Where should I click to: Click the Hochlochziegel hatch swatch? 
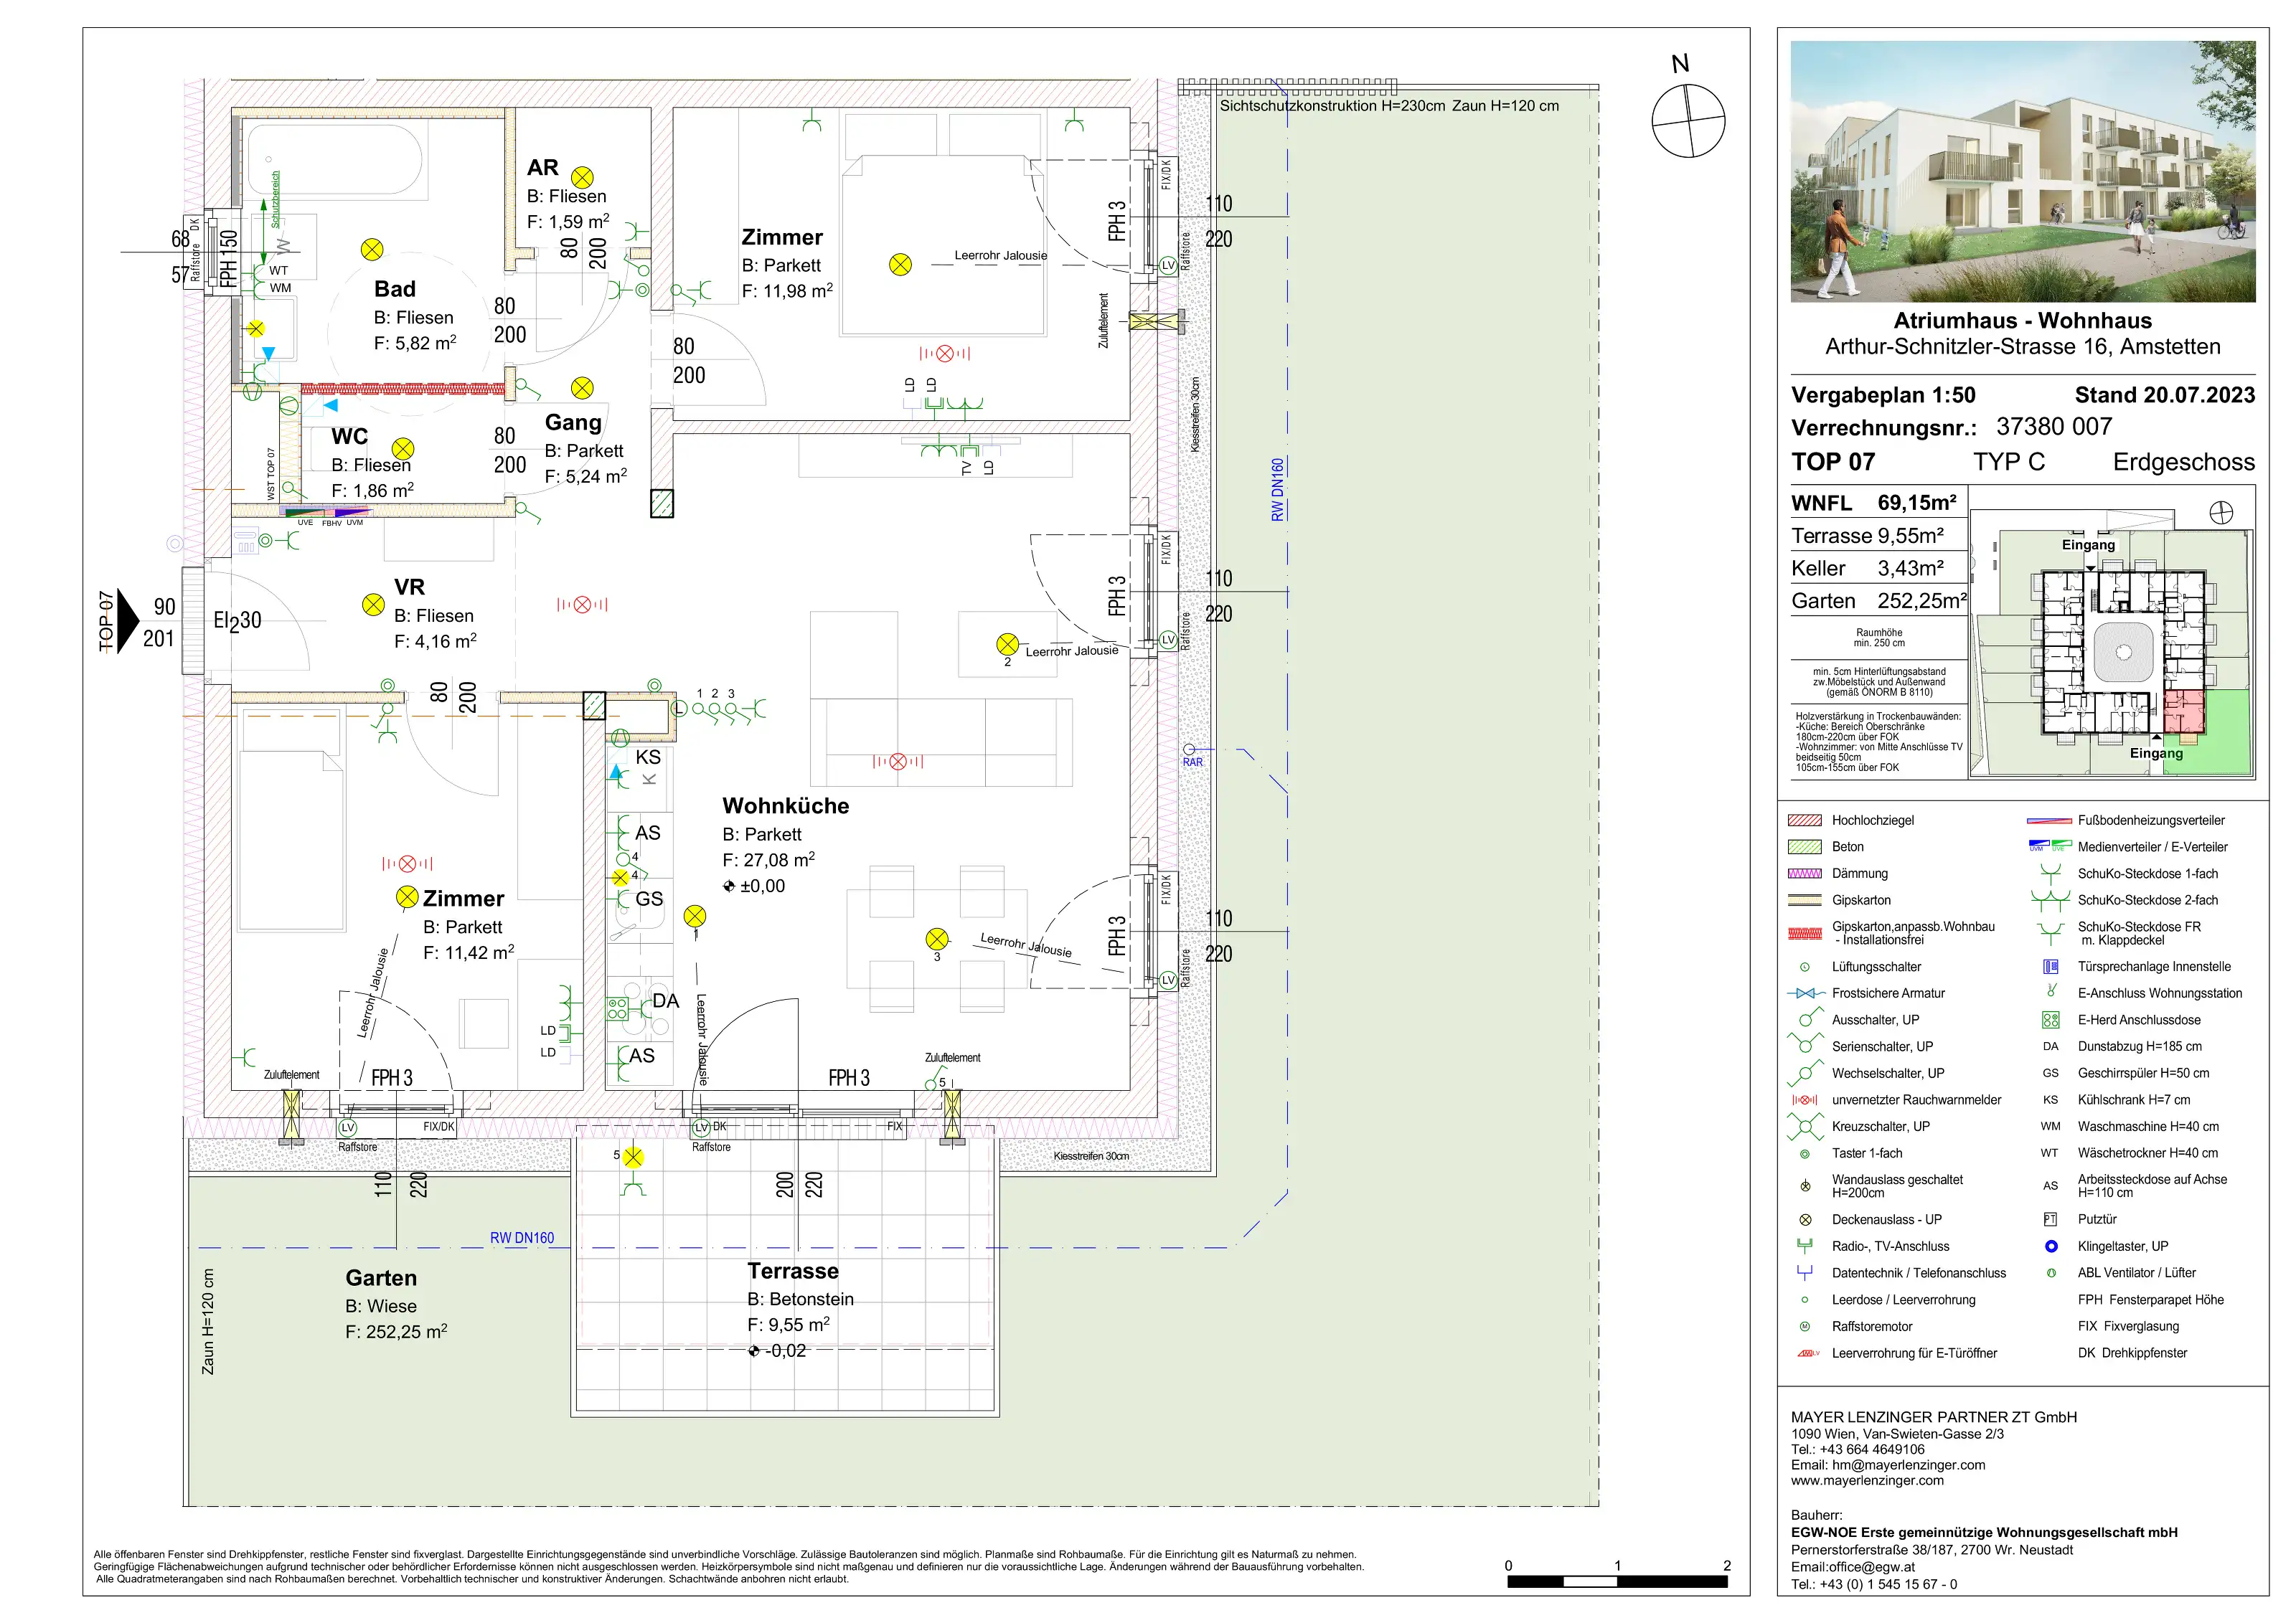[x=1805, y=820]
